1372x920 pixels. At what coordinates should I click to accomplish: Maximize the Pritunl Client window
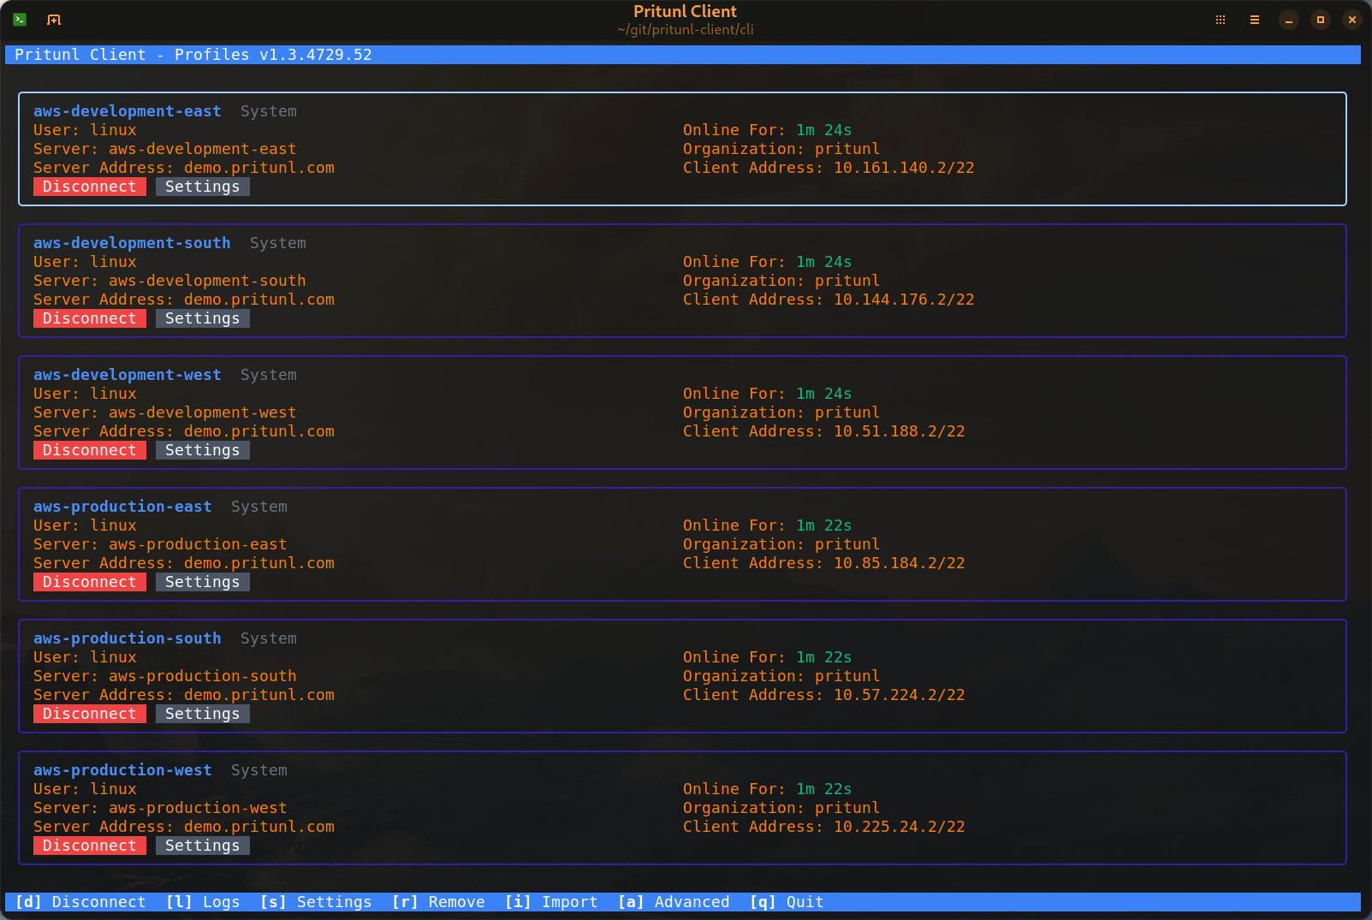click(x=1321, y=19)
